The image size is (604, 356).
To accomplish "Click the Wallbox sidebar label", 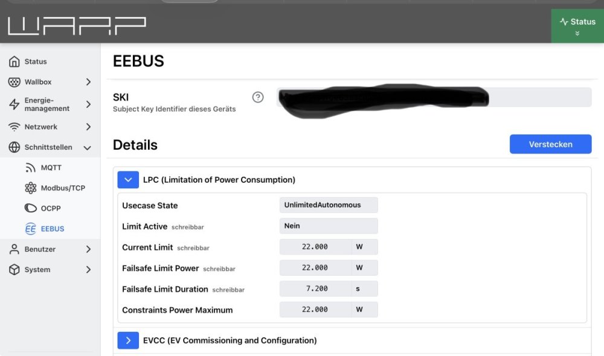I will 38,82.
